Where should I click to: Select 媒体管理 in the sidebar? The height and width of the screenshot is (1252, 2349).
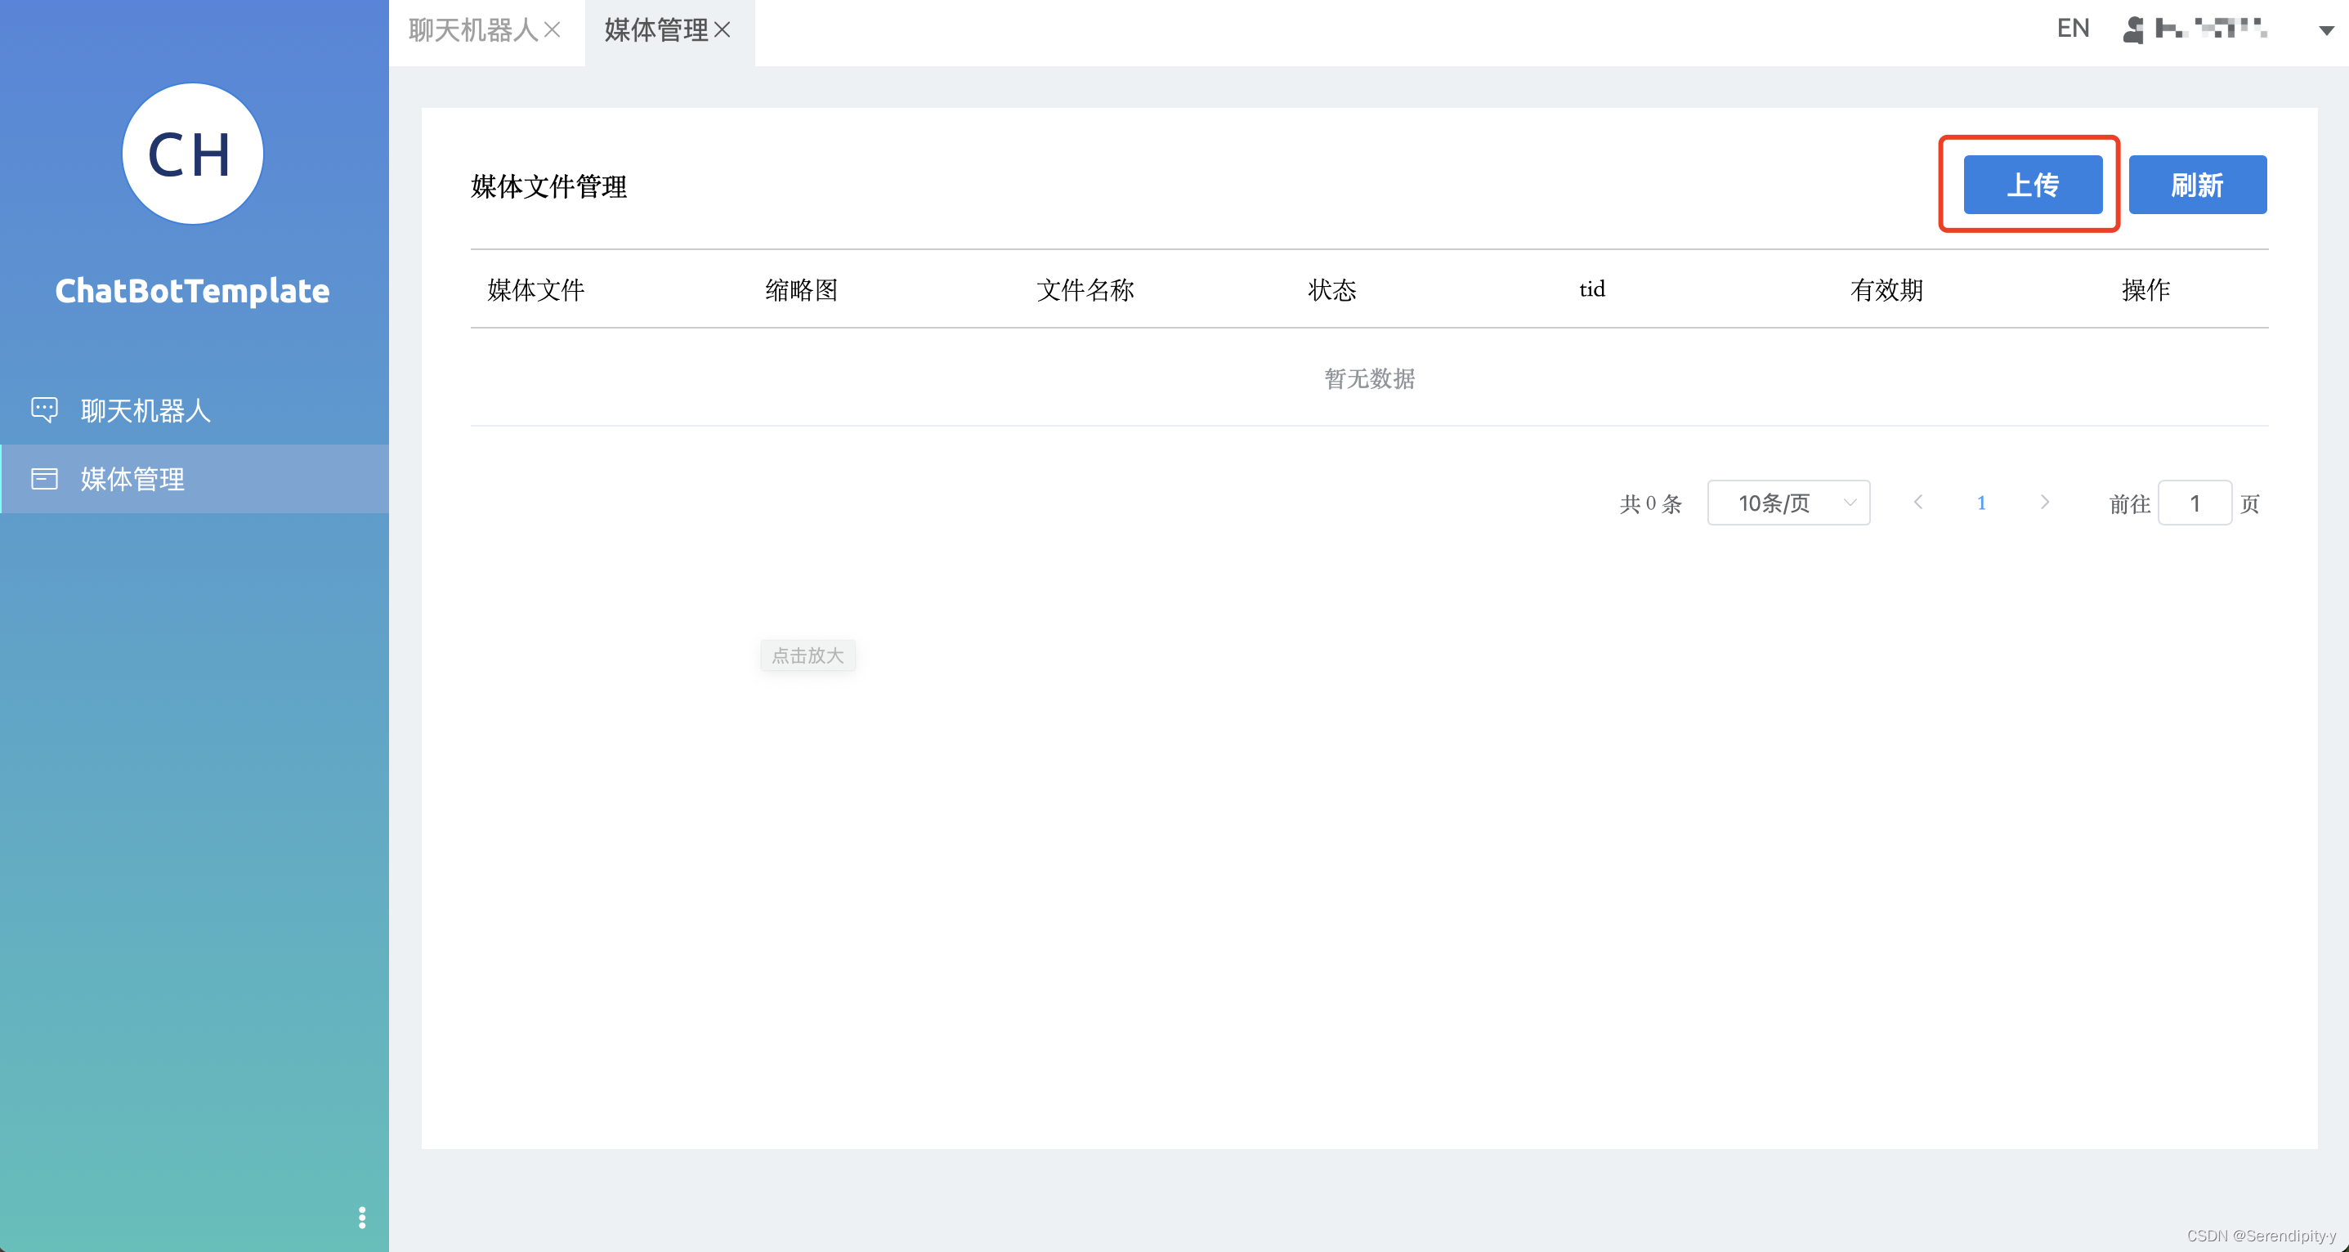click(195, 479)
